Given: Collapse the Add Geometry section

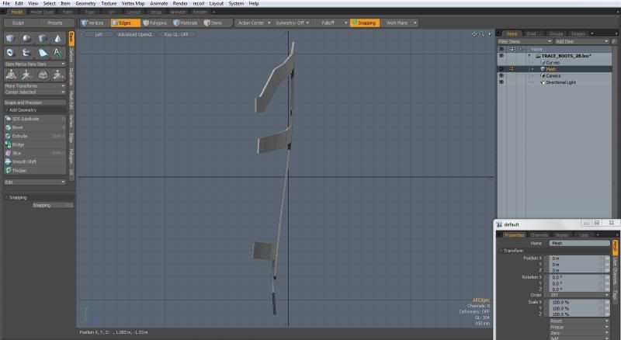Looking at the screenshot, I should (x=6, y=110).
